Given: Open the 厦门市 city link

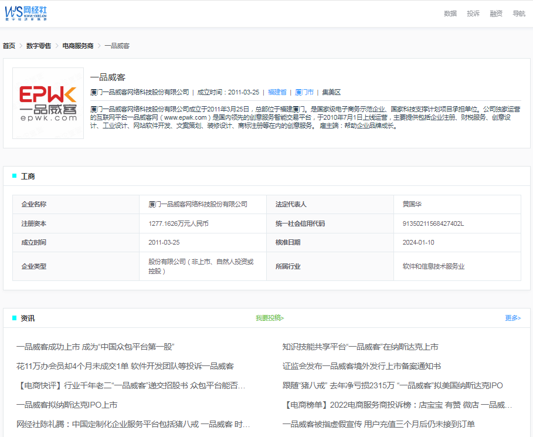Looking at the screenshot, I should pos(304,92).
